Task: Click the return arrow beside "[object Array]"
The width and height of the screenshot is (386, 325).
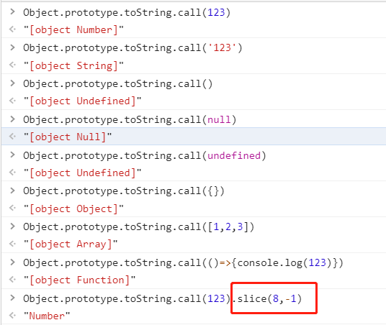Action: pyautogui.click(x=12, y=244)
